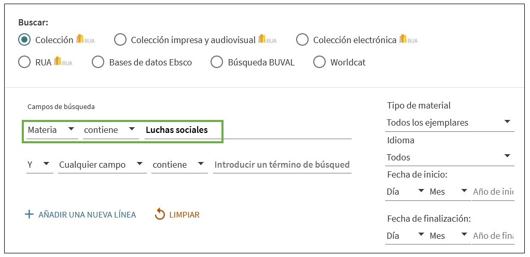Open the Idioma dropdown set to Todos
The image size is (530, 257).
click(450, 157)
